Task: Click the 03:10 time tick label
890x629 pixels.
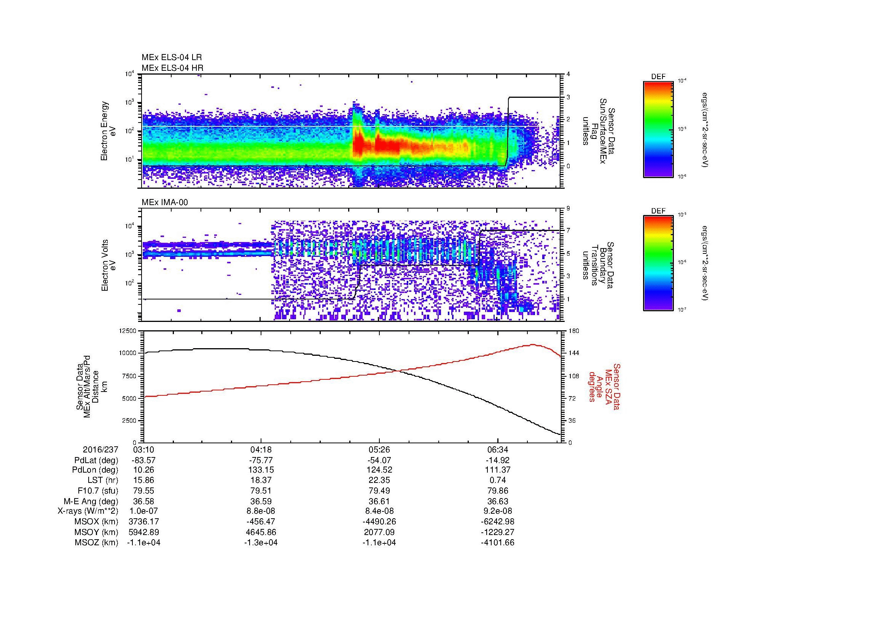Action: pyautogui.click(x=143, y=450)
